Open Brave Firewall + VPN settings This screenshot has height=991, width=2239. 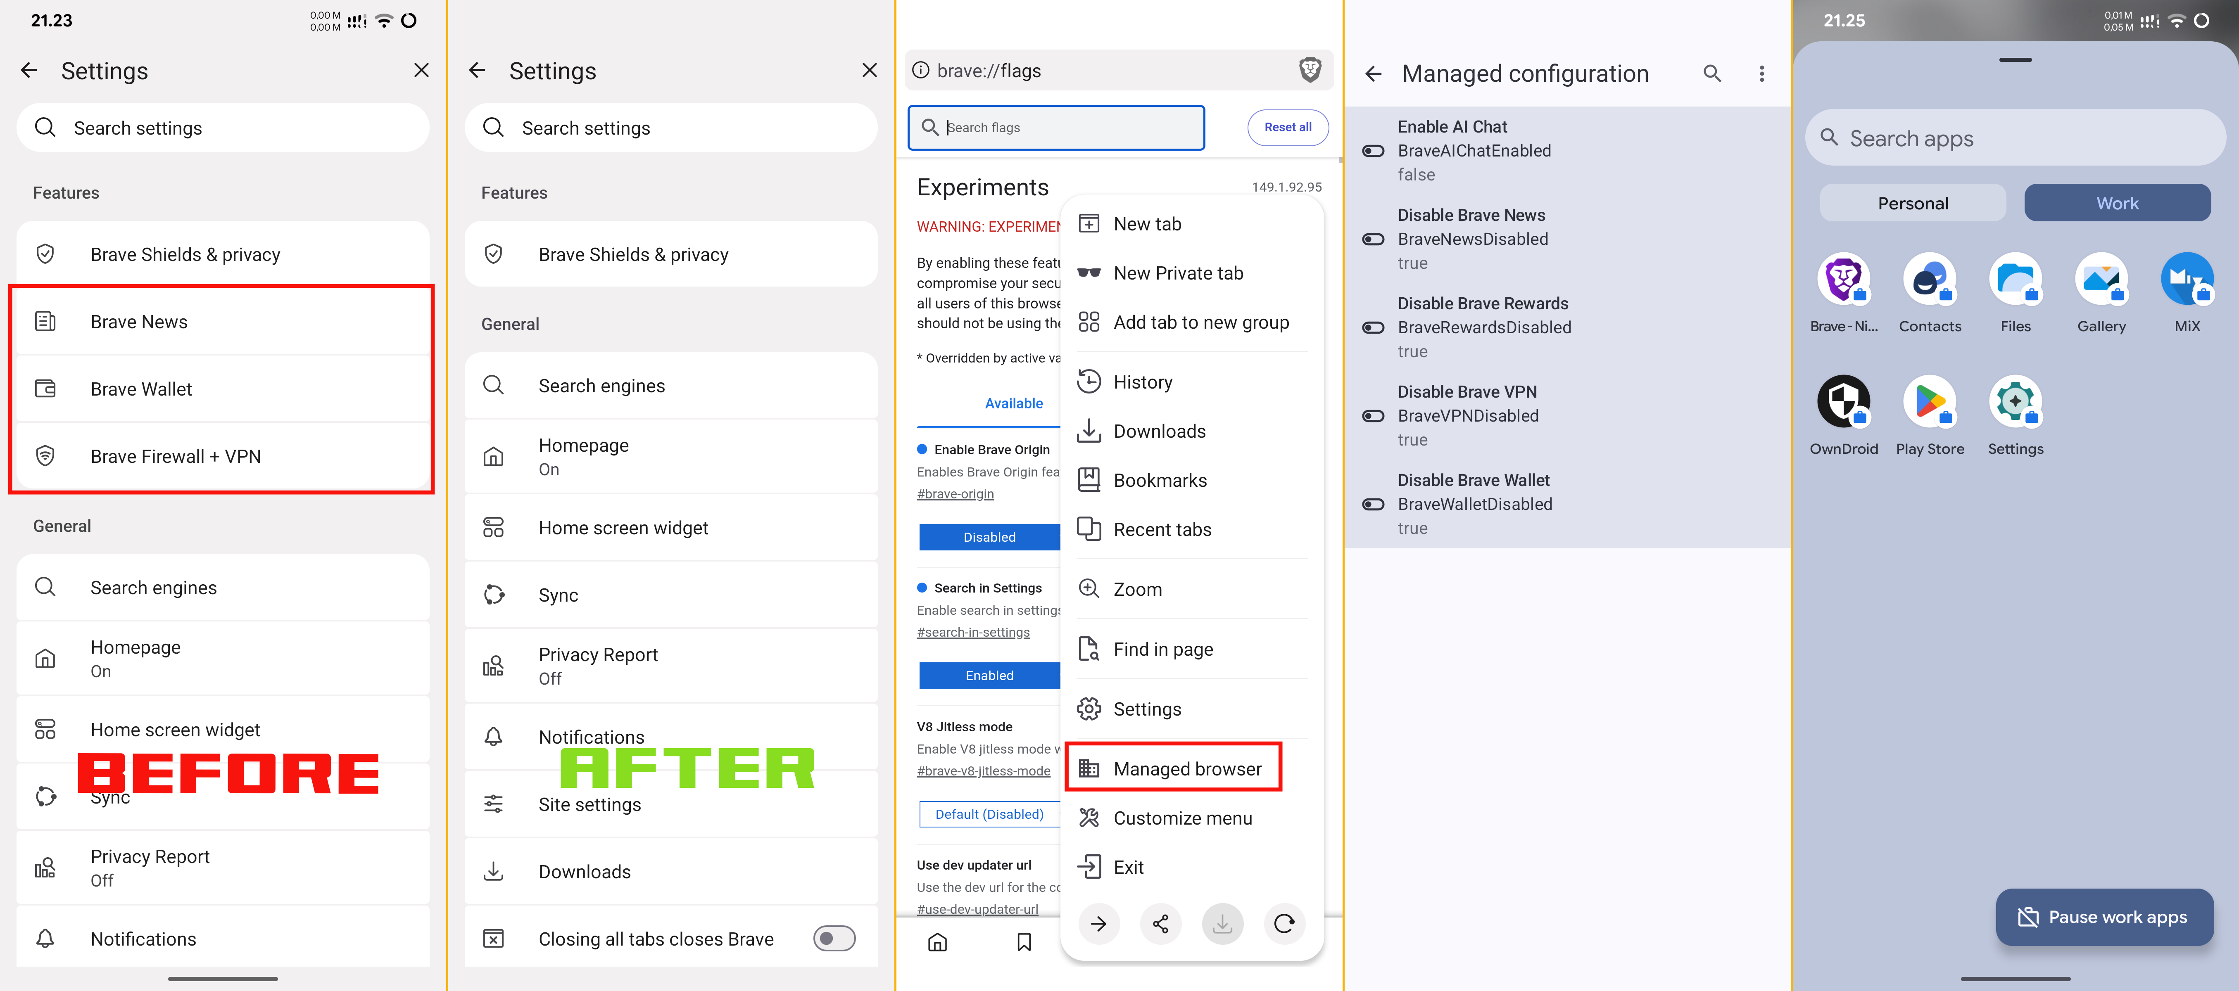point(223,456)
